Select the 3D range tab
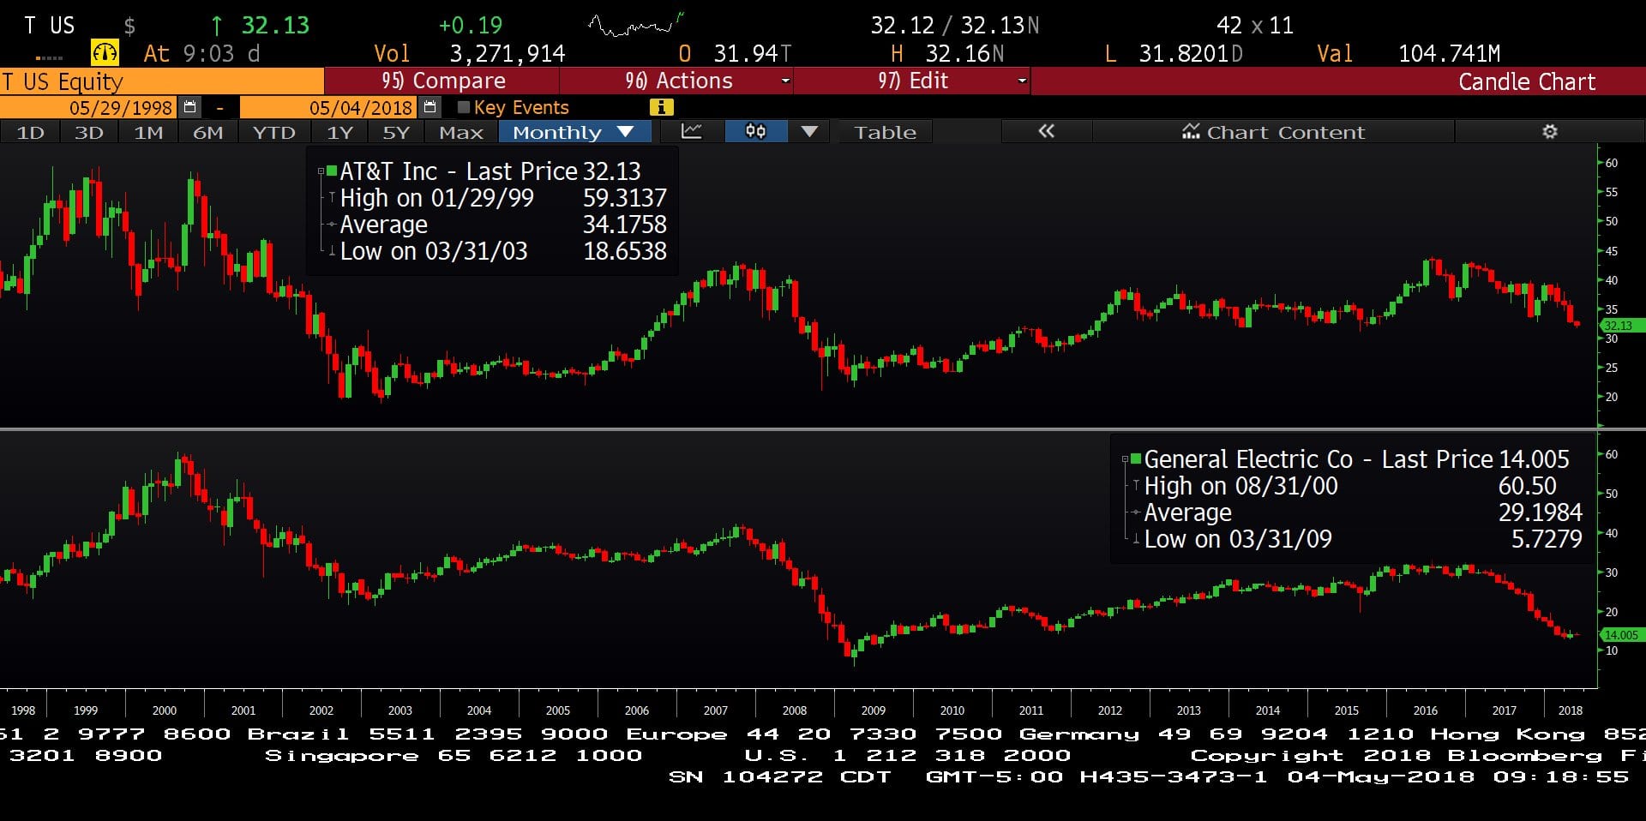The width and height of the screenshot is (1646, 821). [x=88, y=132]
